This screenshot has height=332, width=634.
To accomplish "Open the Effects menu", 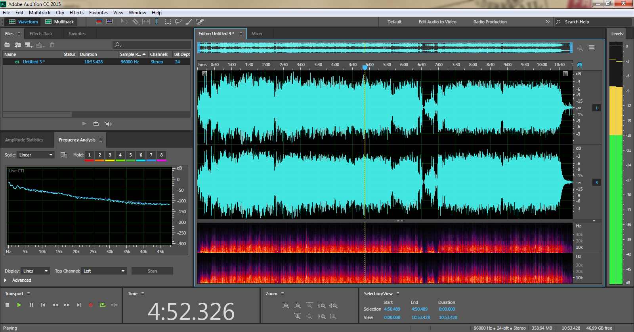I will [x=76, y=13].
